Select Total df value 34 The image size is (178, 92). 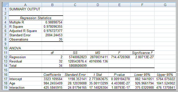click(x=52, y=66)
